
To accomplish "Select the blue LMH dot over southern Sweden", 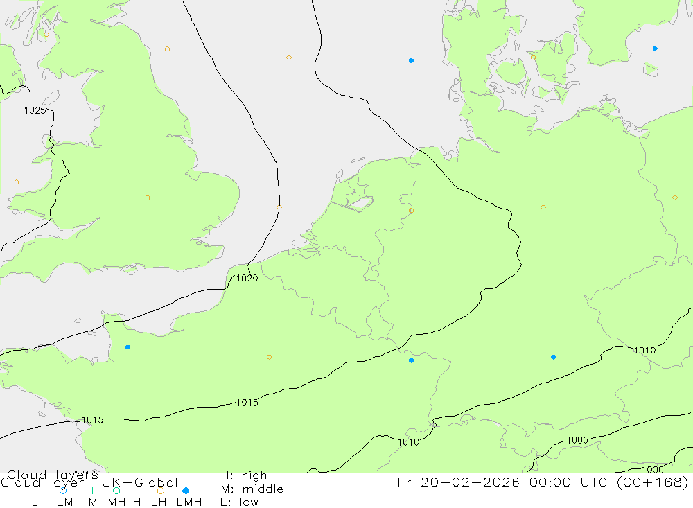I will coord(655,49).
